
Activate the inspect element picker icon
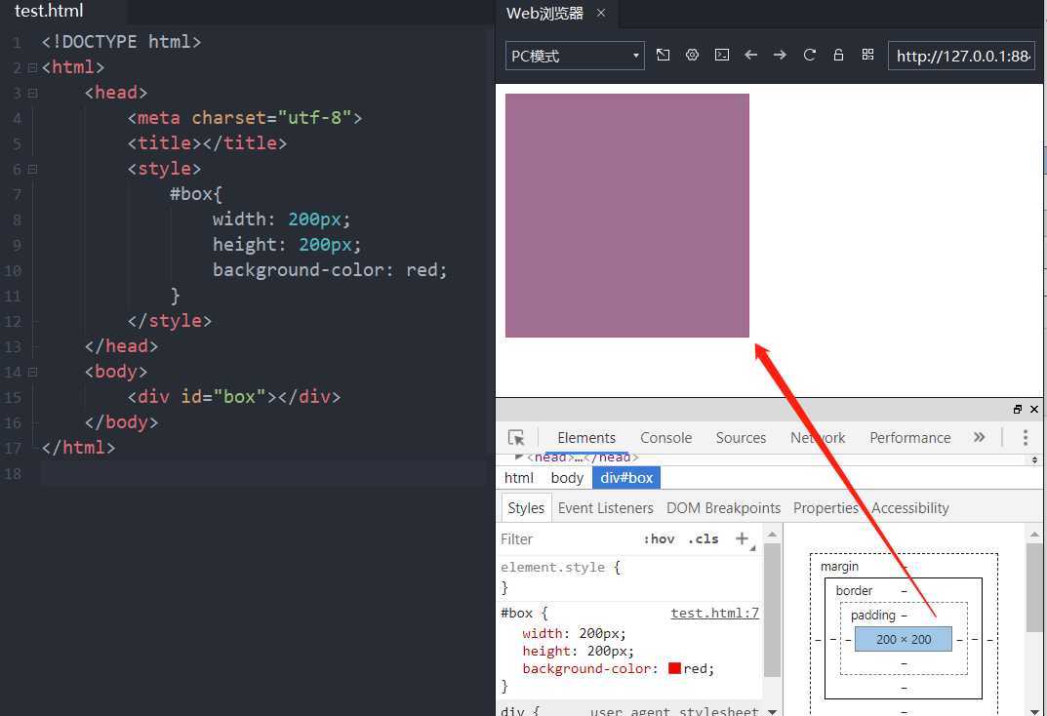516,438
